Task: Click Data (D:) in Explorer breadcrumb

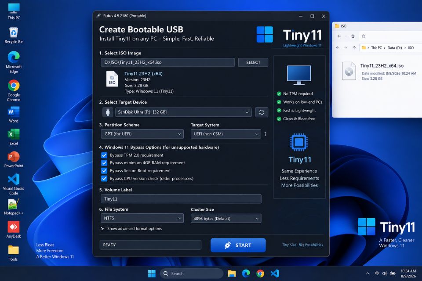Action: coord(395,48)
